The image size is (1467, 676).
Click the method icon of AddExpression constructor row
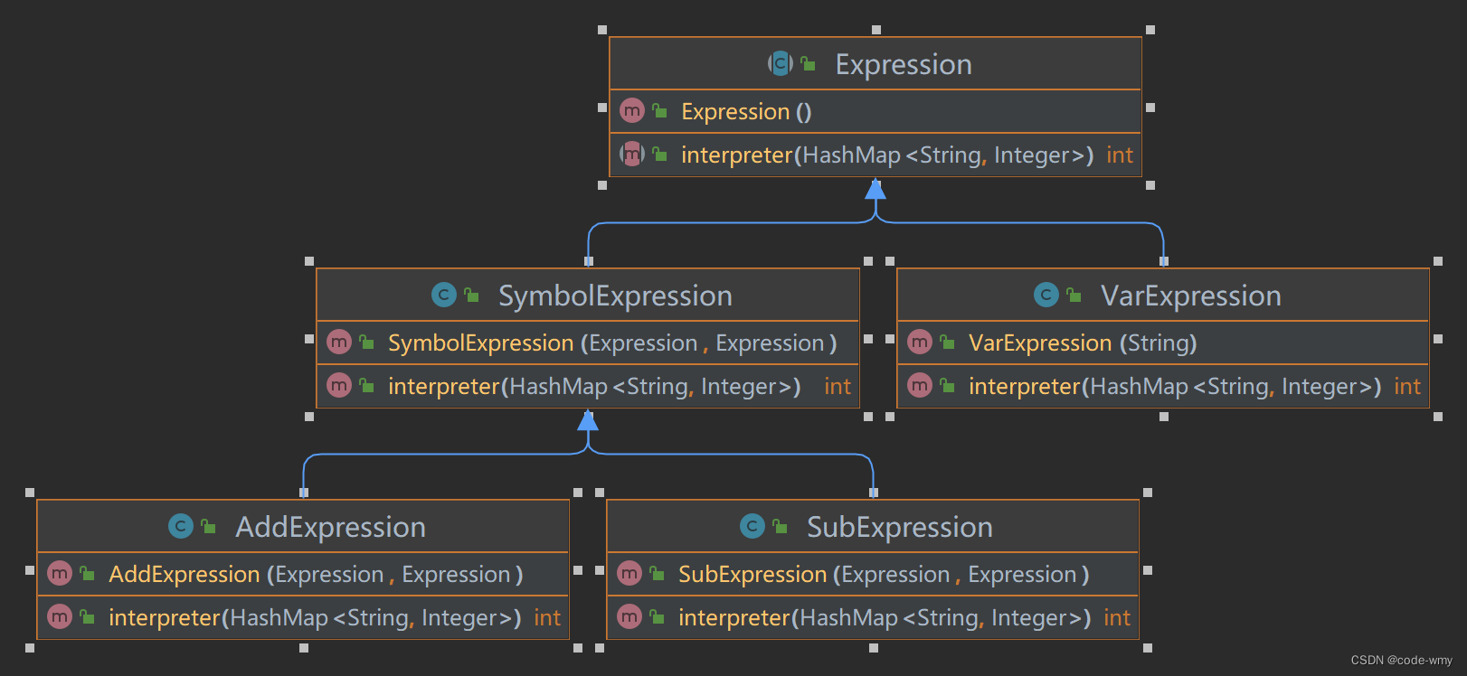click(60, 574)
